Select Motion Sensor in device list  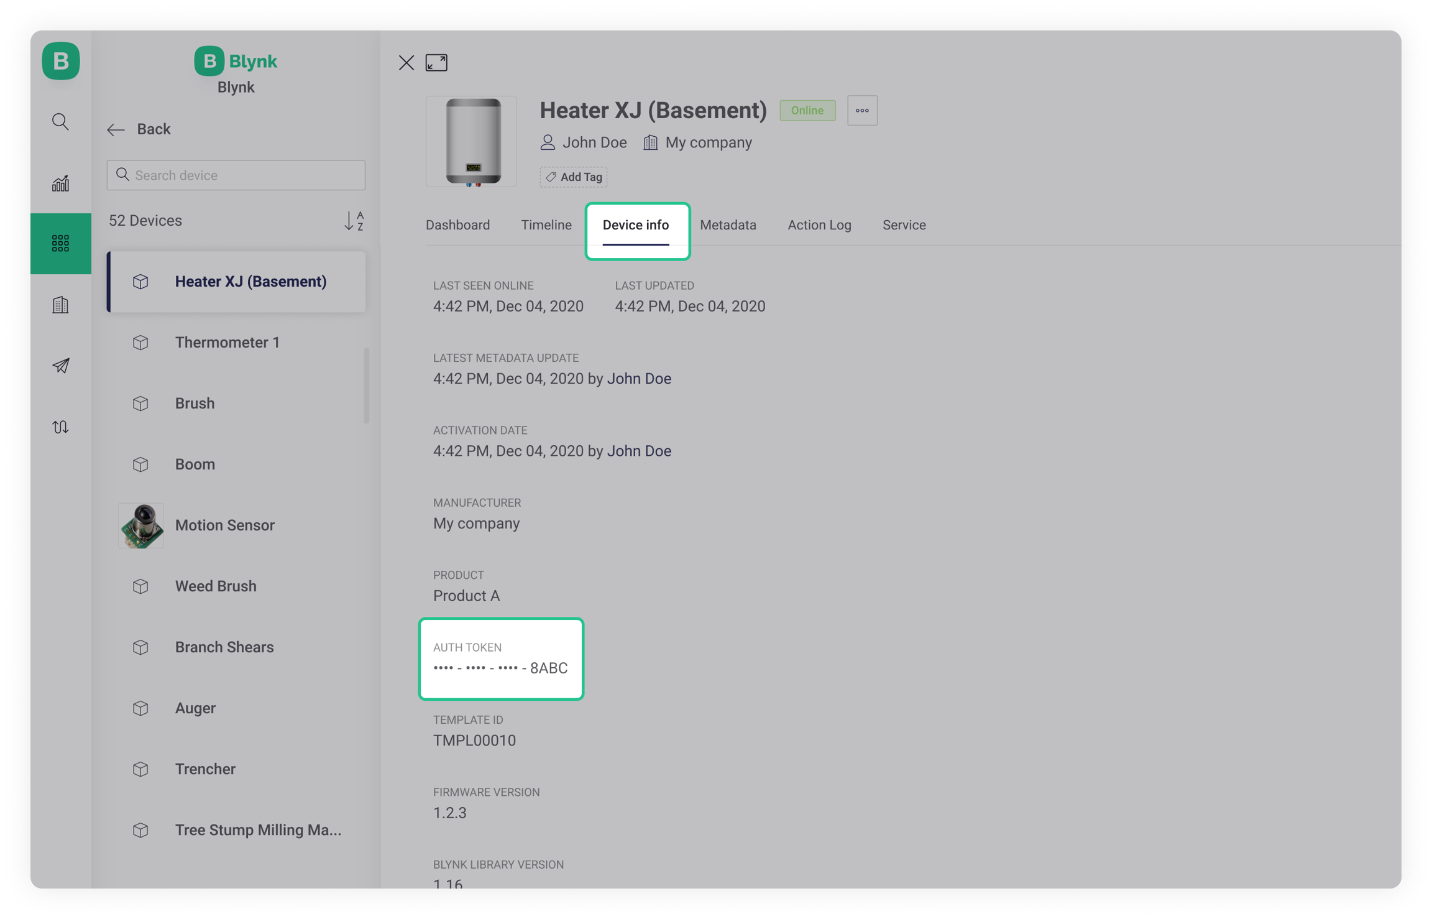pyautogui.click(x=224, y=525)
